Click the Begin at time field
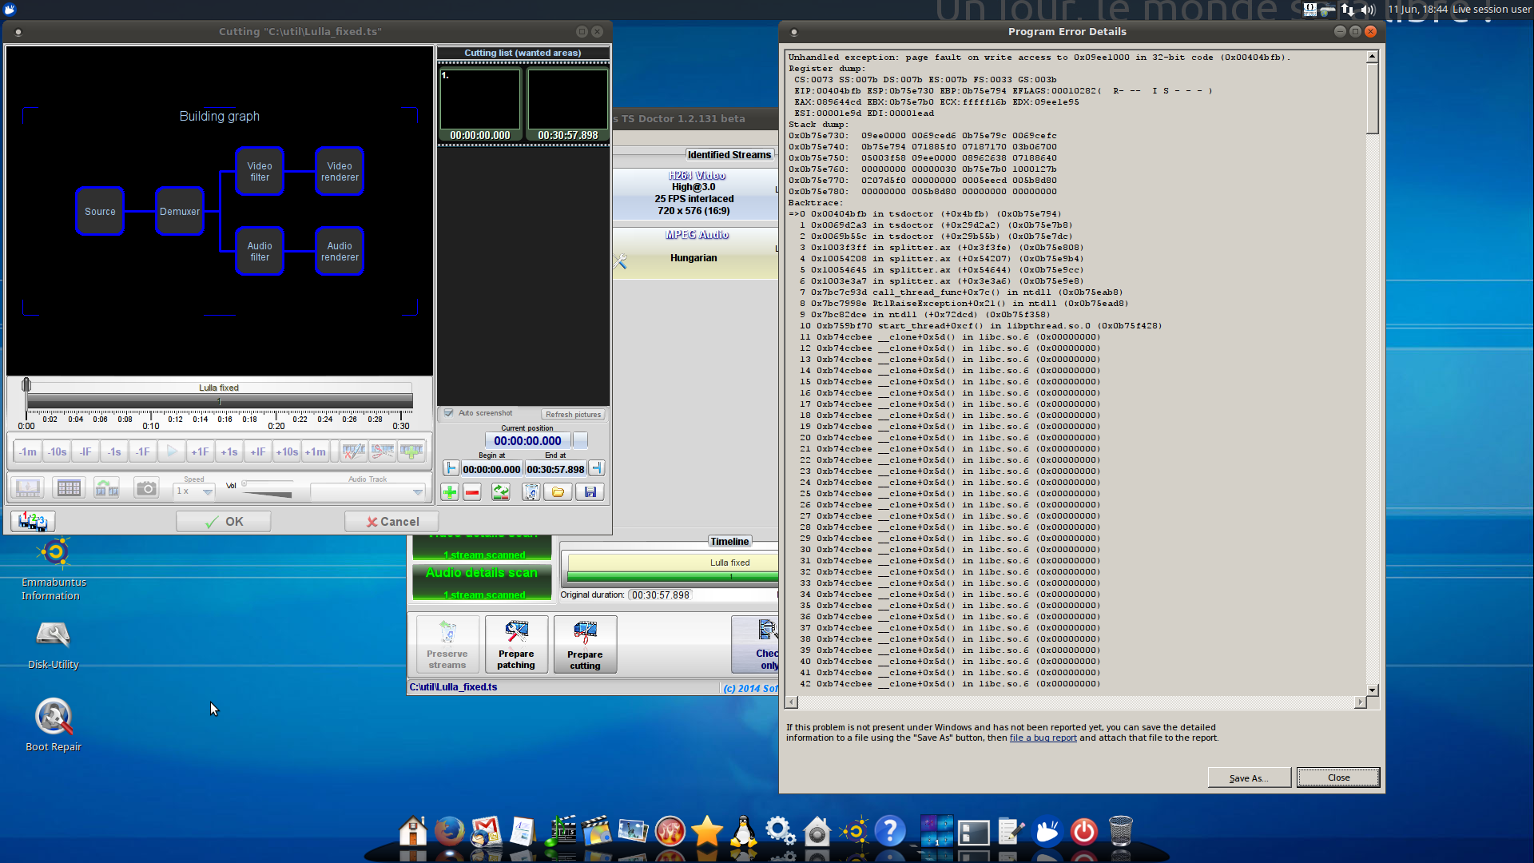 tap(491, 470)
